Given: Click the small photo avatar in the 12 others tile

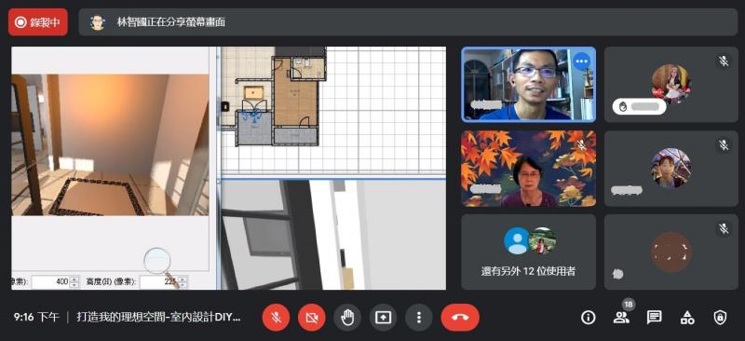Looking at the screenshot, I should tap(543, 240).
